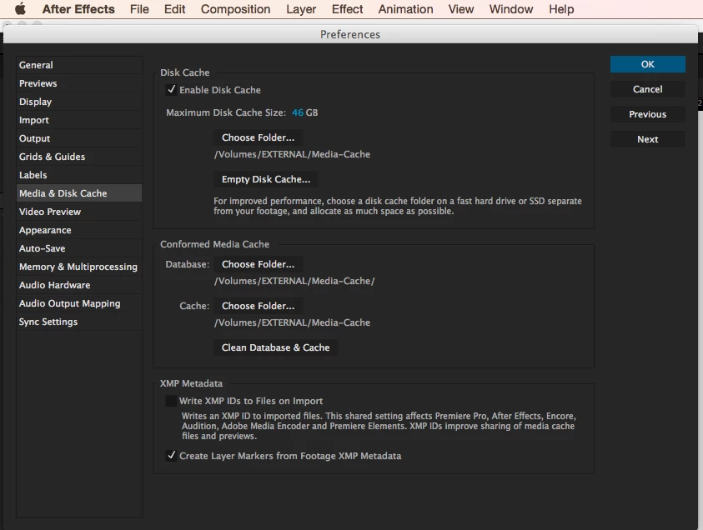
Task: Choose folder for Conformed Media Database
Action: 258,264
